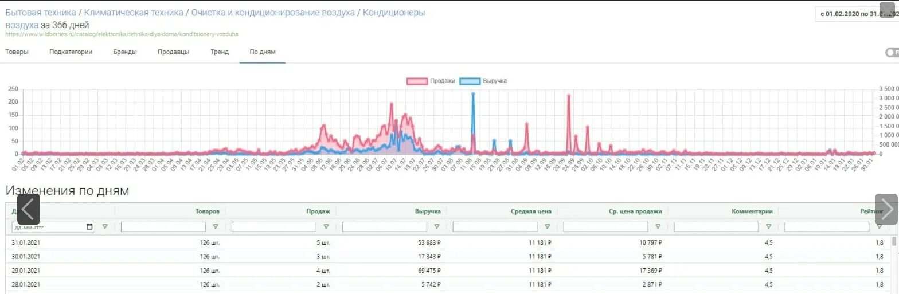Click the table vertical scrollbar thumb
Screen dimensions: 899x294
click(894, 240)
